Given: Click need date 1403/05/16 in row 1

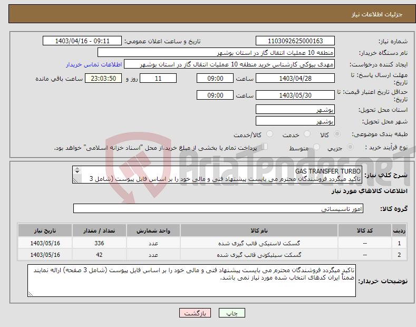Looking at the screenshot, I should tap(45, 243).
